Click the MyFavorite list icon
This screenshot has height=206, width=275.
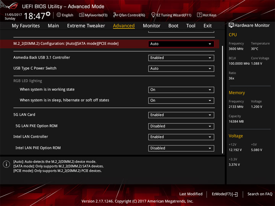point(81,15)
